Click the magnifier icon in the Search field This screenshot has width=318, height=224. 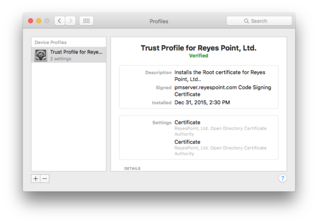[x=246, y=21]
